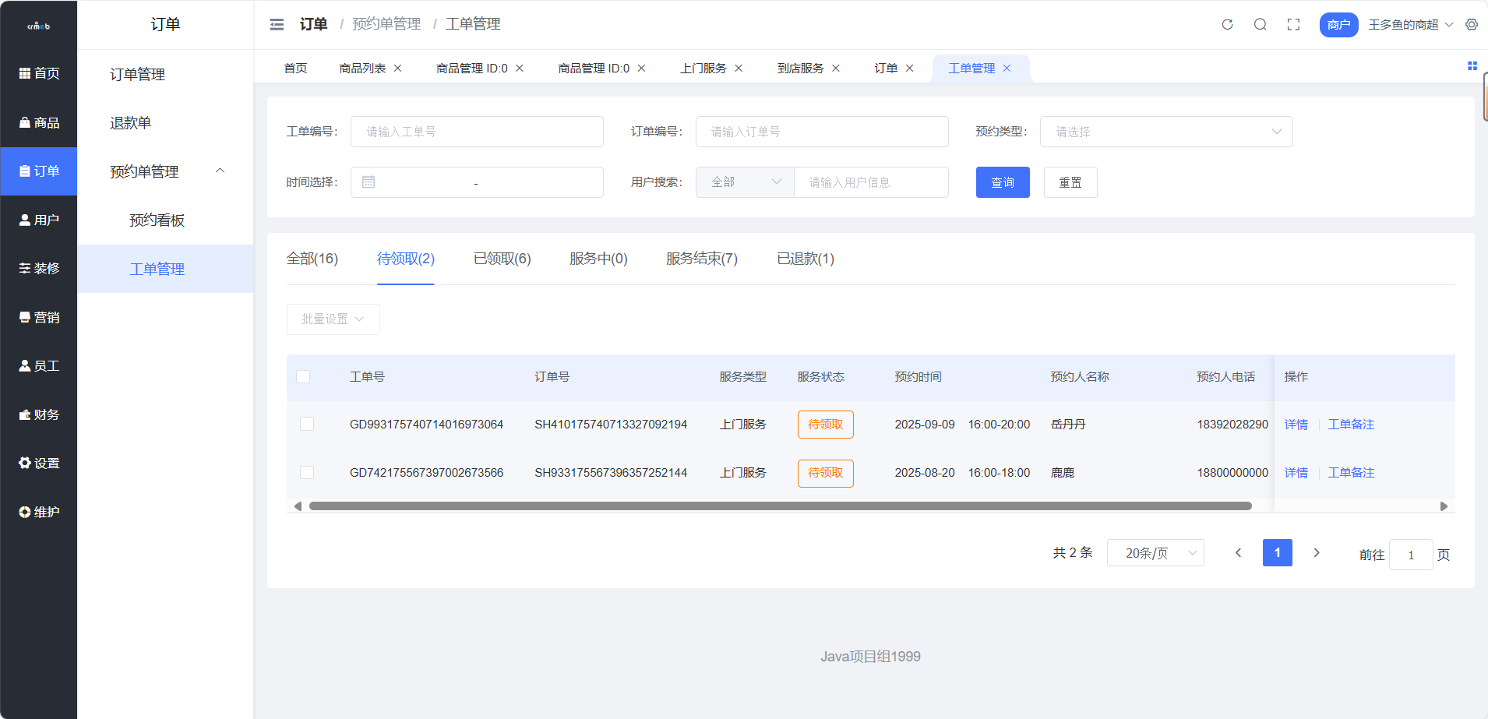1488x719 pixels.
Task: Click the refresh icon in top header
Action: pos(1227,25)
